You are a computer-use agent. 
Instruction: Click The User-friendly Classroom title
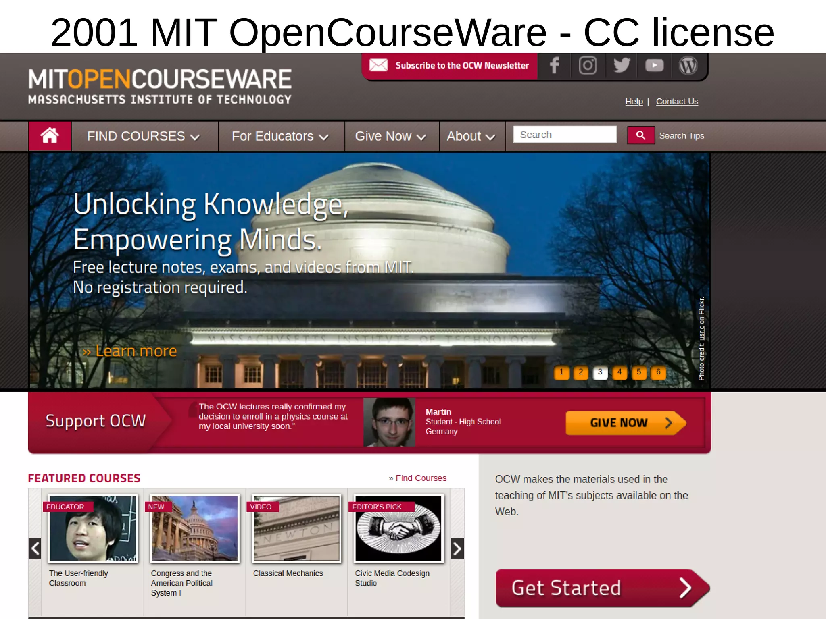[x=79, y=578]
